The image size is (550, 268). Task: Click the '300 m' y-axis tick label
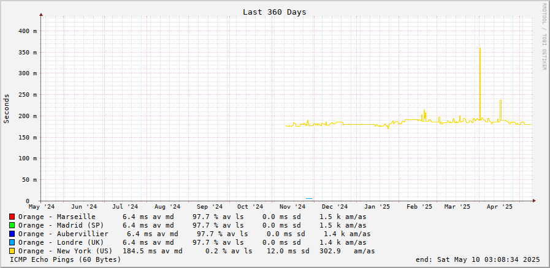coord(26,73)
